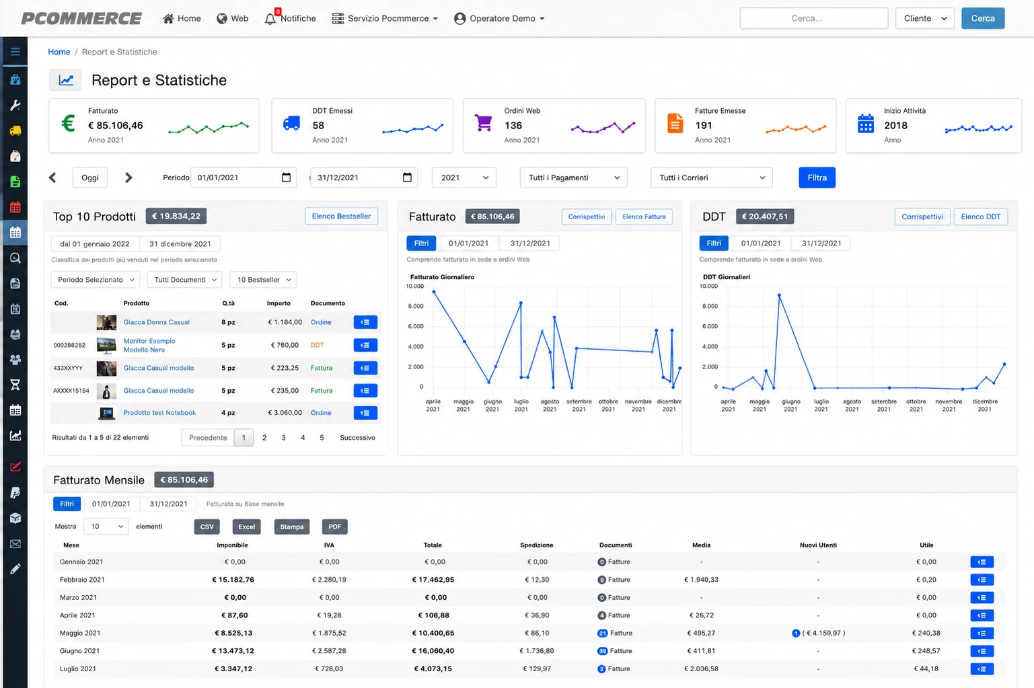The image size is (1034, 688).
Task: Open Elenco Bestseller
Action: [341, 216]
